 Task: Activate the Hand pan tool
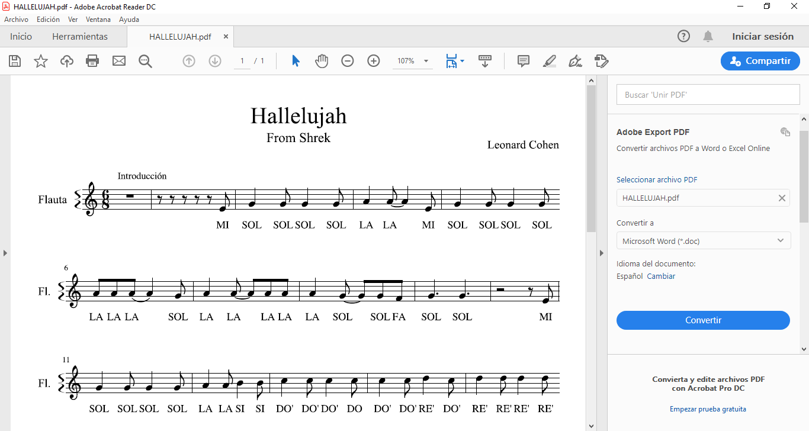[x=322, y=61]
